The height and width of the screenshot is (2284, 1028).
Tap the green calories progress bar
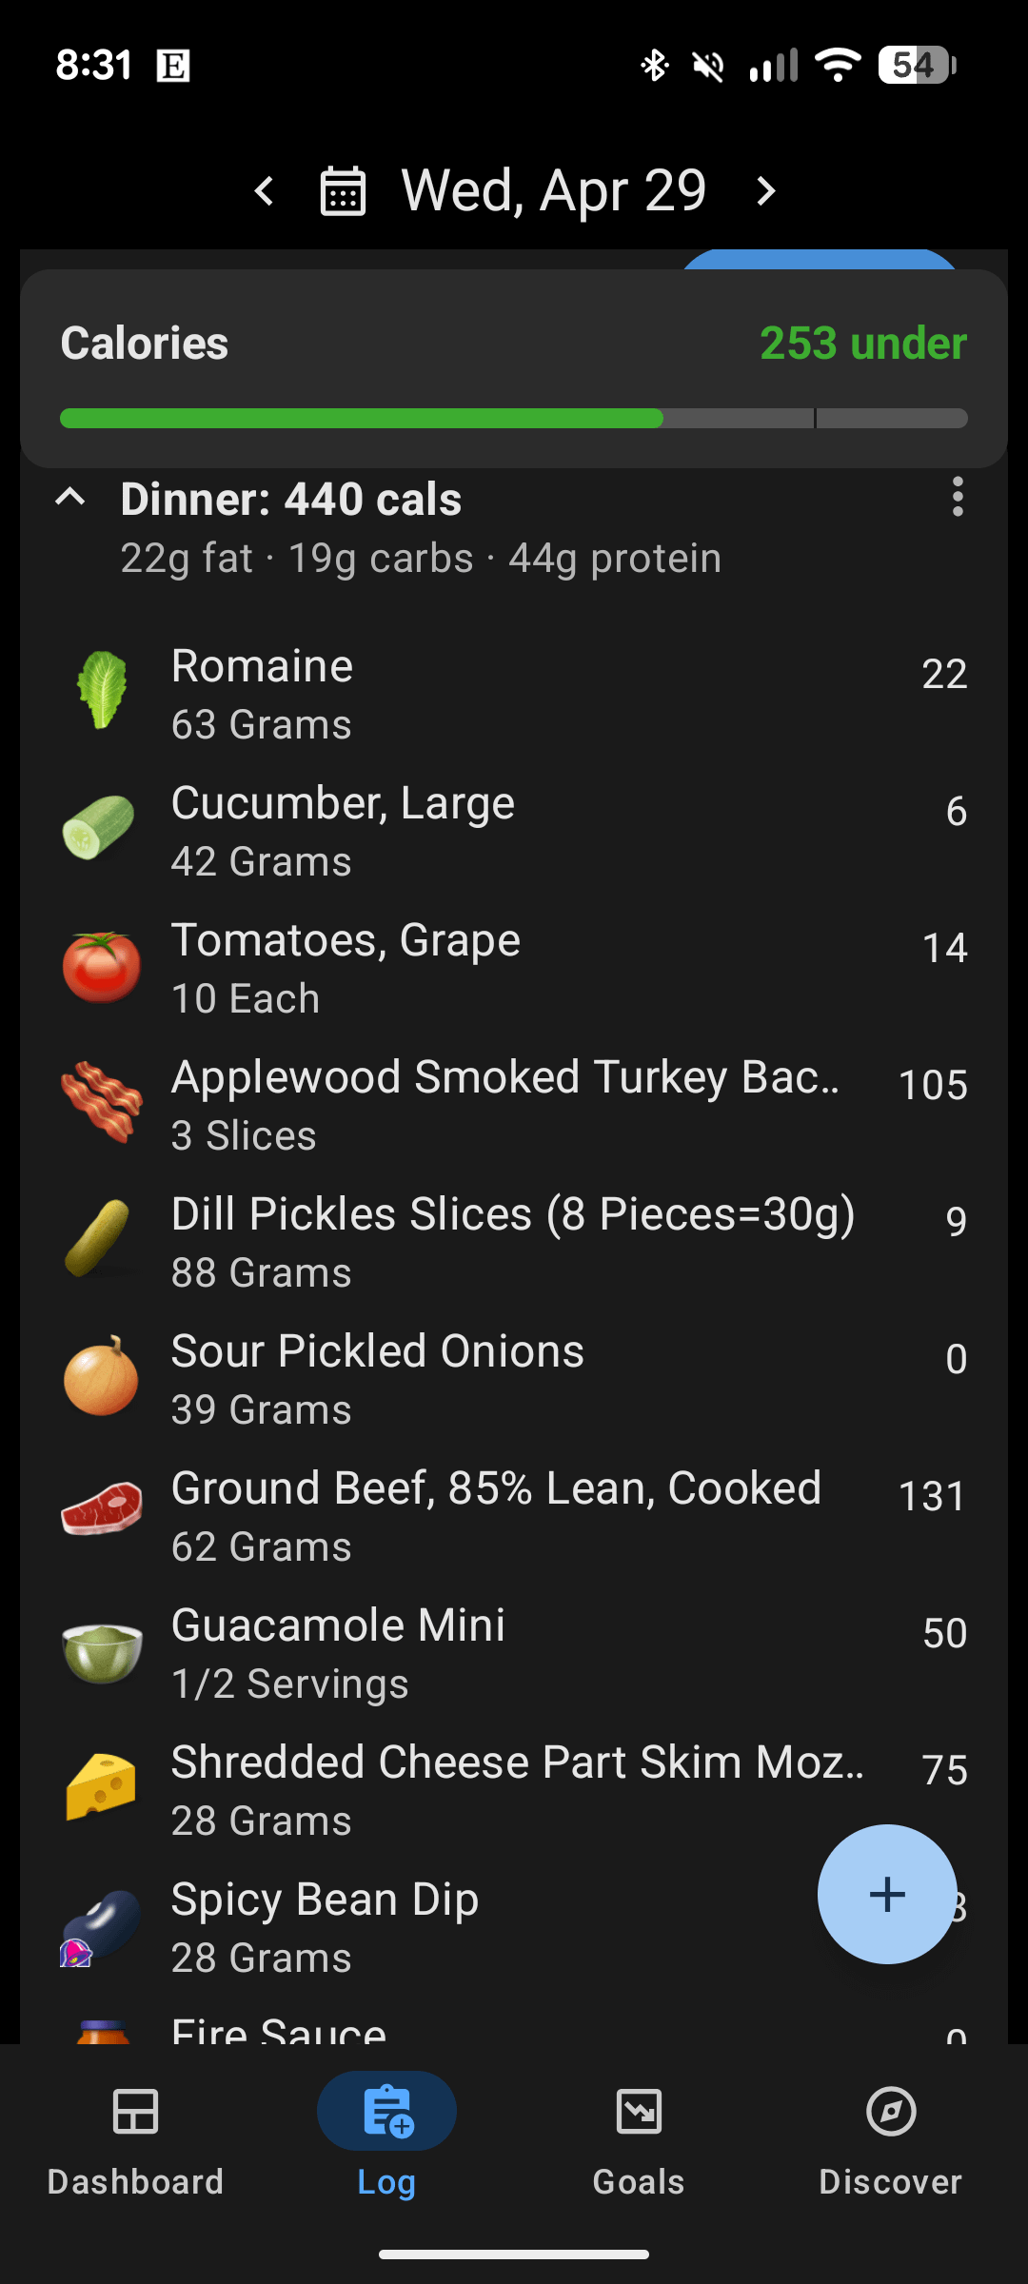pyautogui.click(x=362, y=419)
